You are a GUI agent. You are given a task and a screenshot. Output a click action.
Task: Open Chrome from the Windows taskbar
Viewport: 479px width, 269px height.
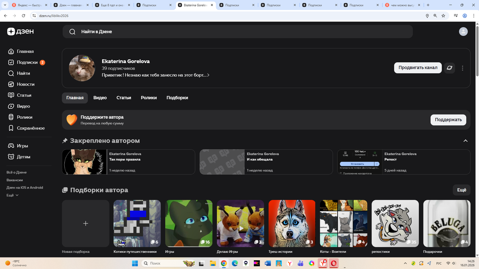click(x=224, y=263)
